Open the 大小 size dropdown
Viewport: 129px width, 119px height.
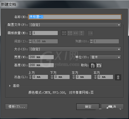pos(75,49)
